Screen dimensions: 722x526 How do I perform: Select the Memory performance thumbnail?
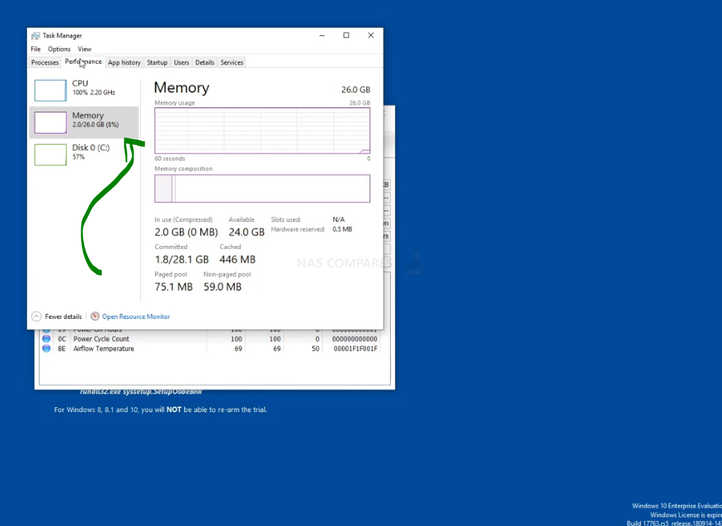tap(50, 122)
